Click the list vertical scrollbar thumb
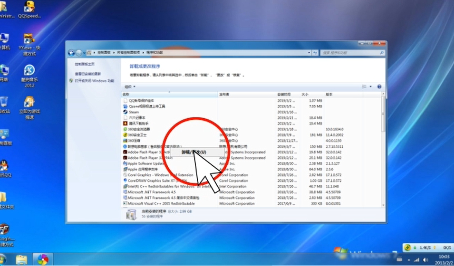 (x=383, y=114)
